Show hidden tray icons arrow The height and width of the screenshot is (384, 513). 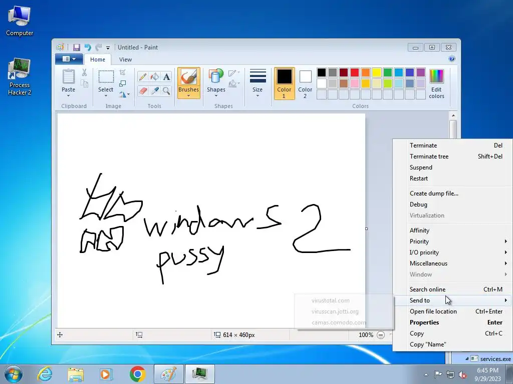(426, 374)
